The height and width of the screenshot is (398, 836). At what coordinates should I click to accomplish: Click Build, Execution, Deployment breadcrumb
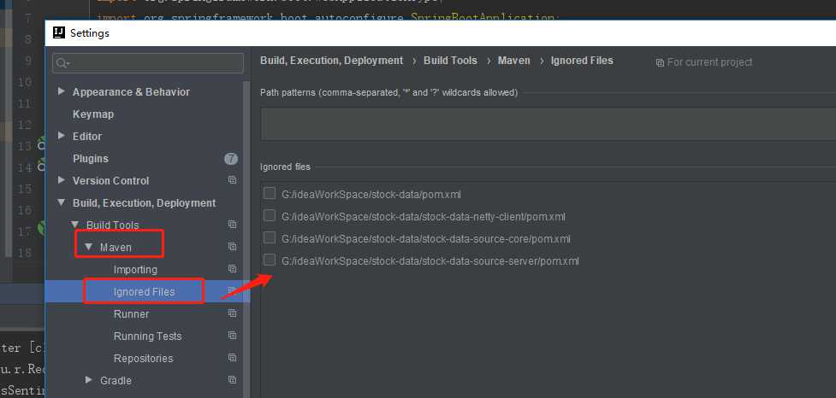tap(332, 61)
